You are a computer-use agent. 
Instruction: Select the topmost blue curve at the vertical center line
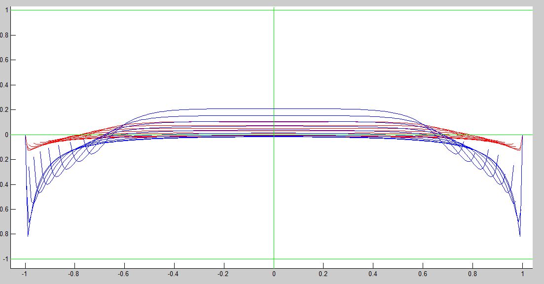[x=274, y=108]
